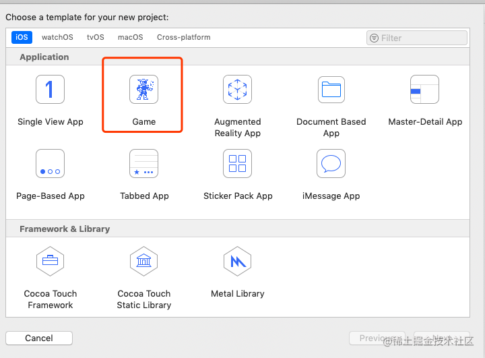485x358 pixels.
Task: Select the Tabbed App icon
Action: (144, 164)
